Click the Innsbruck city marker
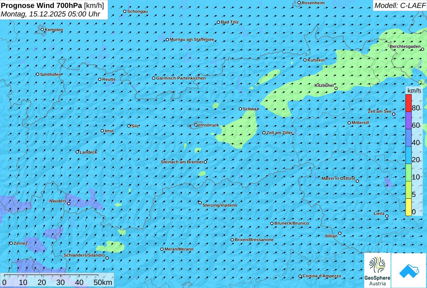 [196, 125]
